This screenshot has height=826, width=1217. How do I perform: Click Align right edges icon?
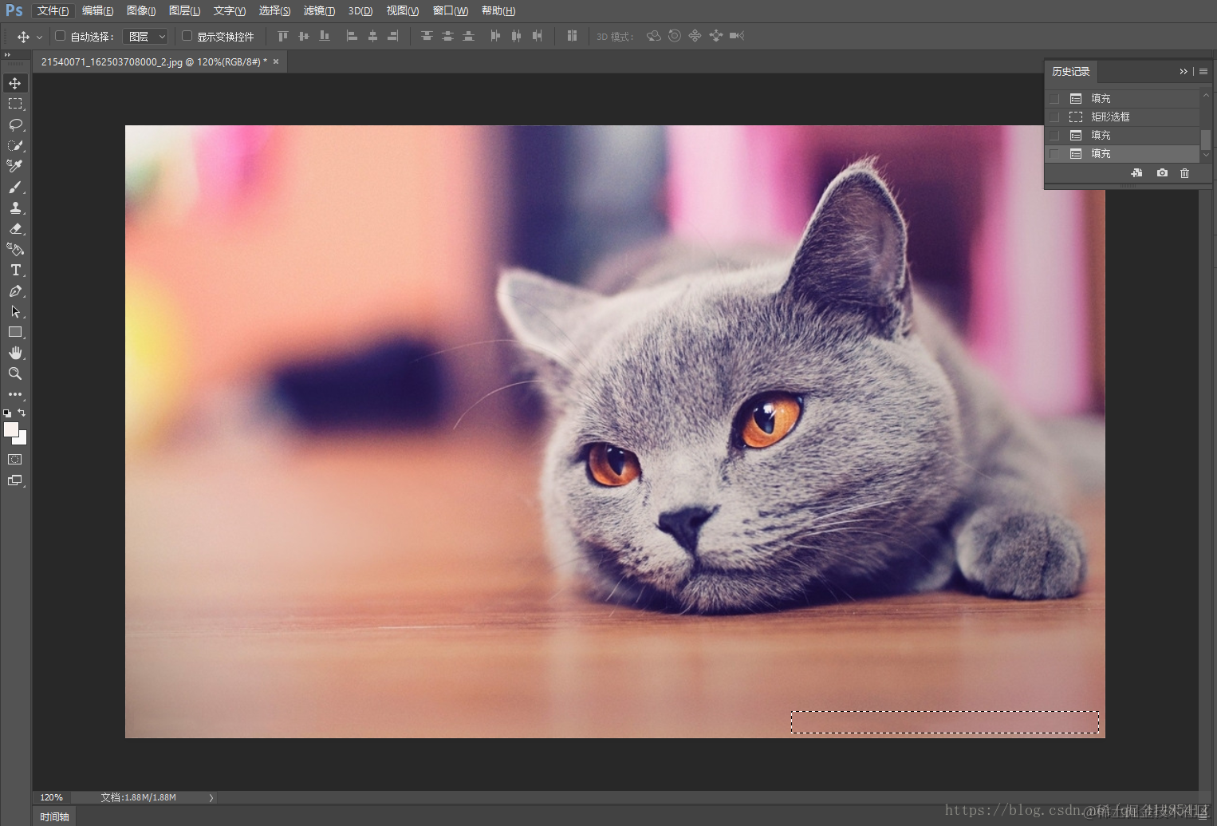(x=393, y=36)
